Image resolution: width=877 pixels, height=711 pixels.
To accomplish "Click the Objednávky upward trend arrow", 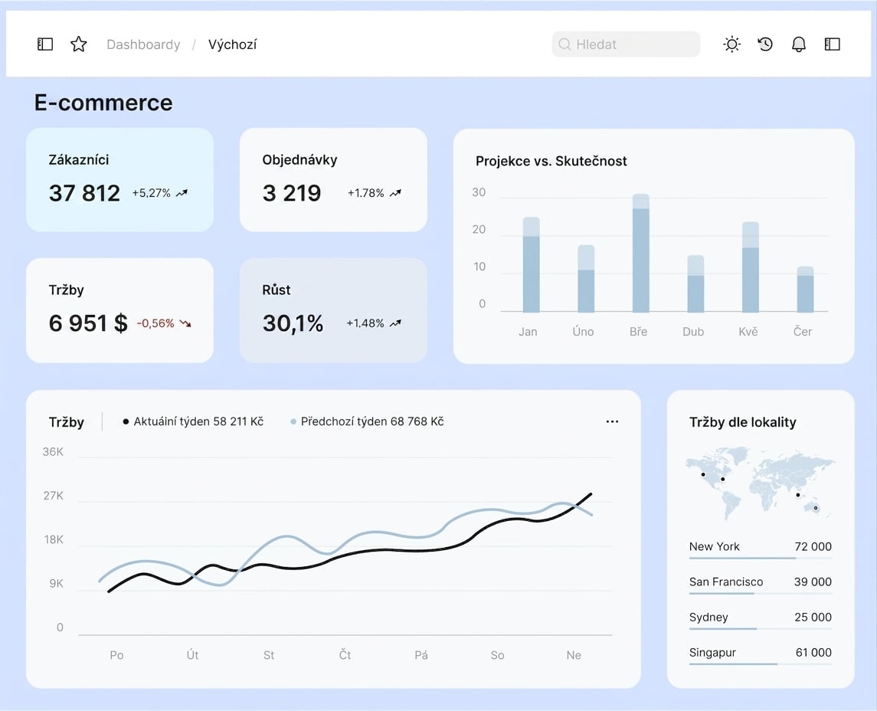I will point(395,193).
